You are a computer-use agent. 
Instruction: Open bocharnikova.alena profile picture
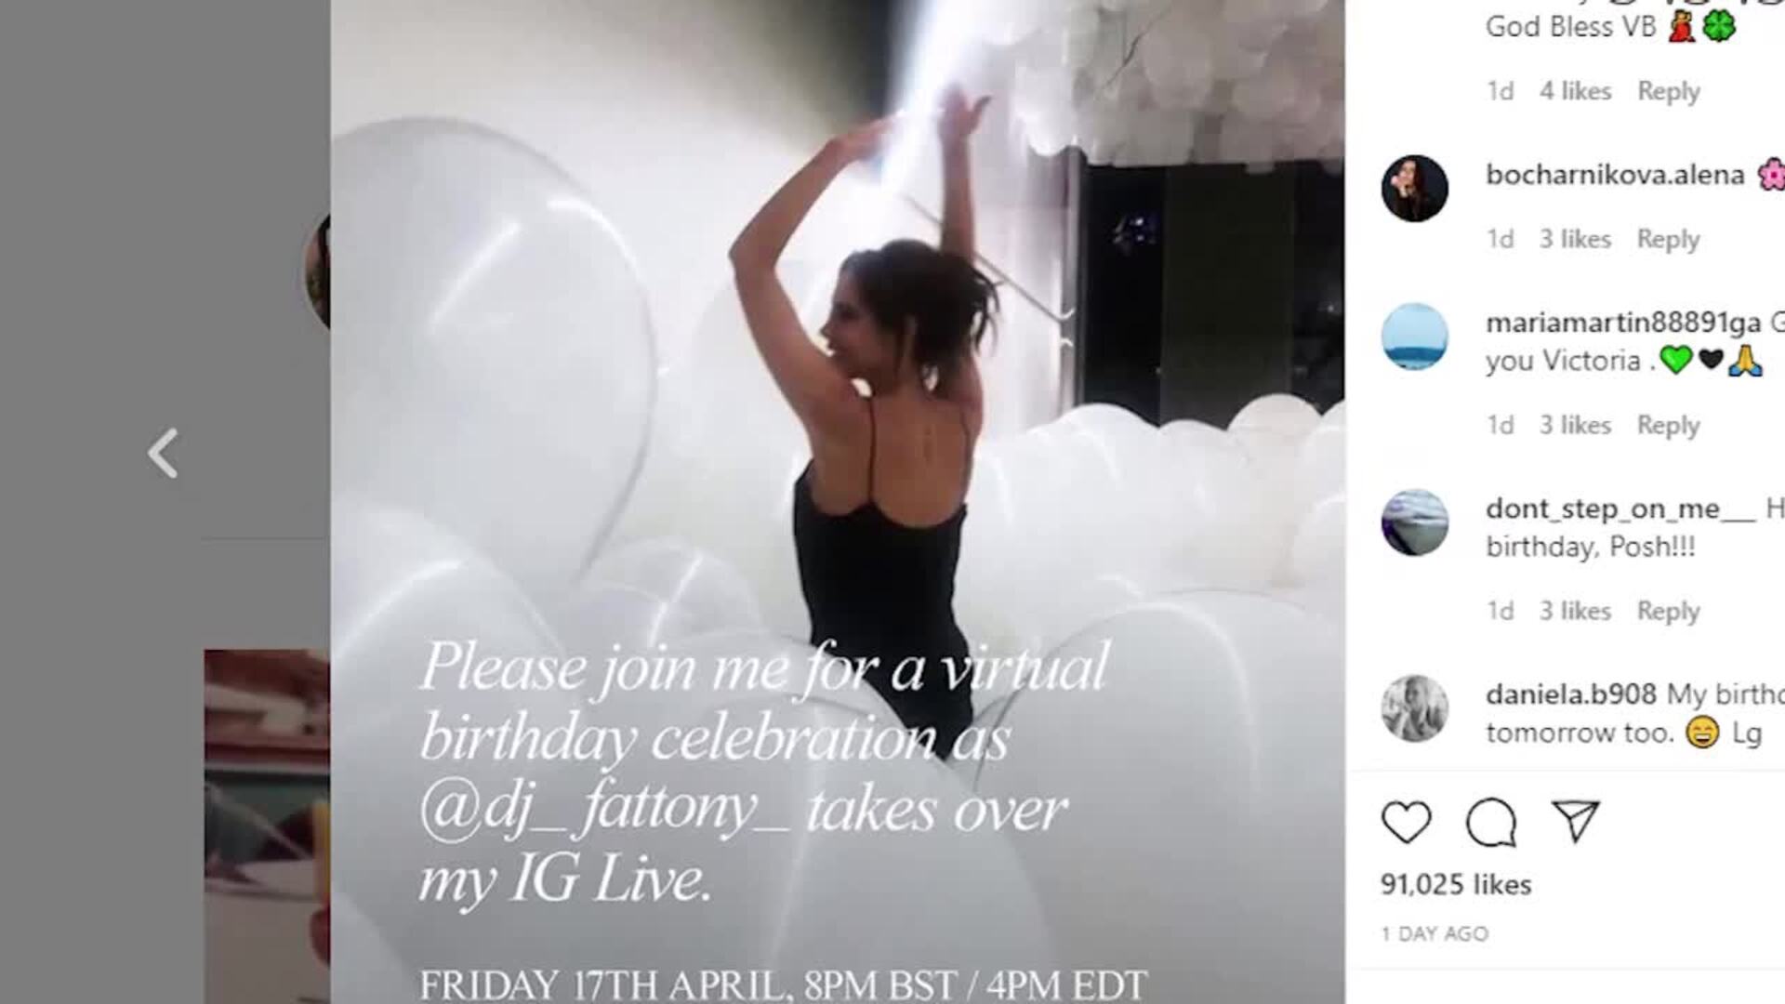click(x=1414, y=188)
